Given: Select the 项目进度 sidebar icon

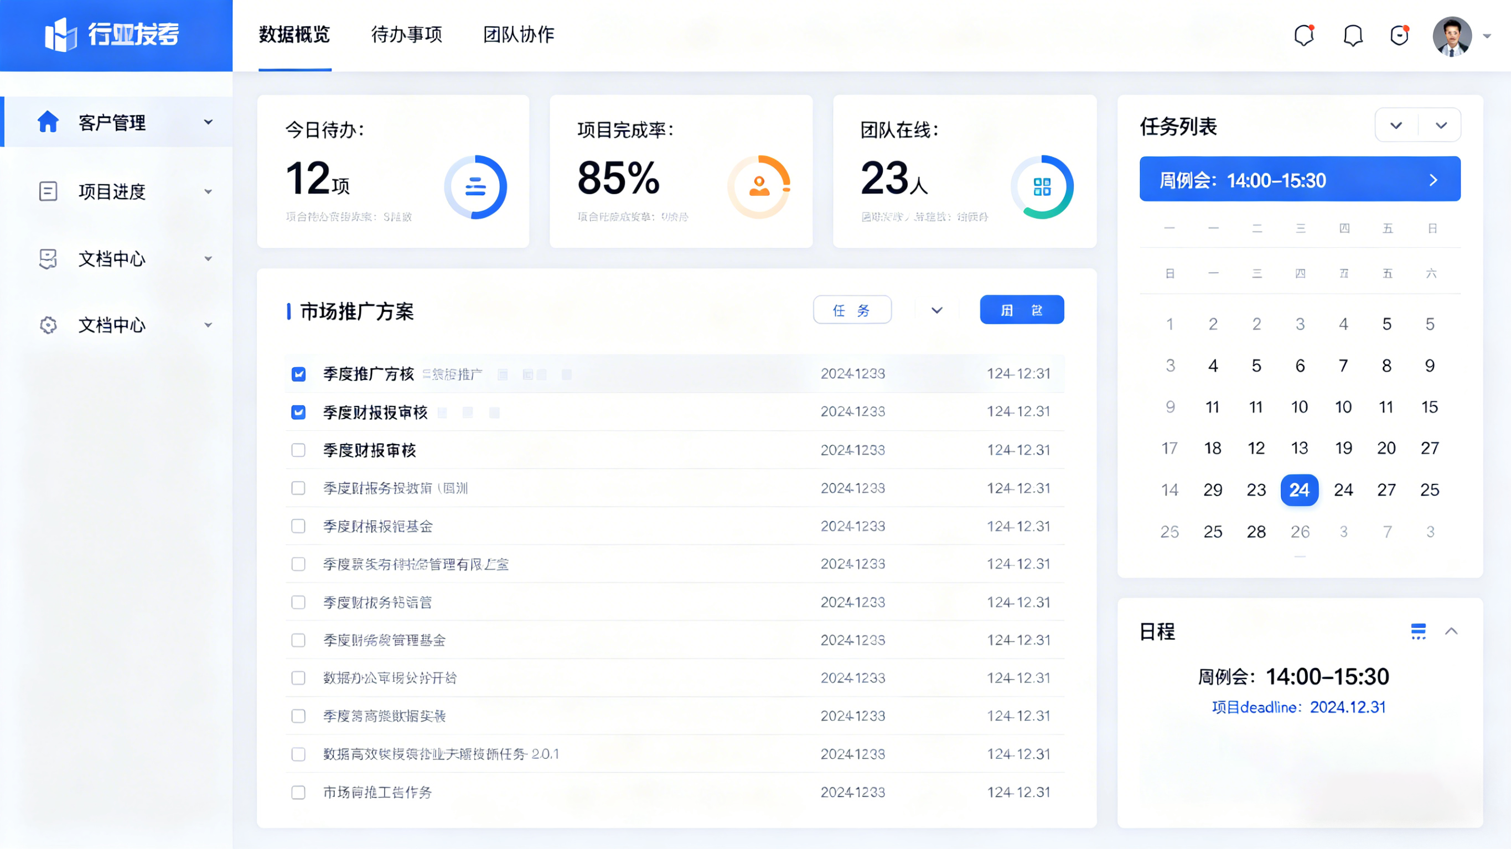Looking at the screenshot, I should point(47,191).
